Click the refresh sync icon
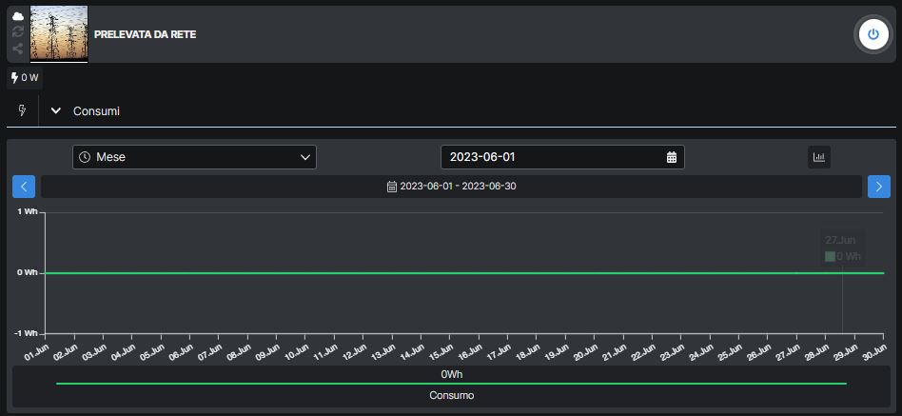This screenshot has width=902, height=416. 17,31
